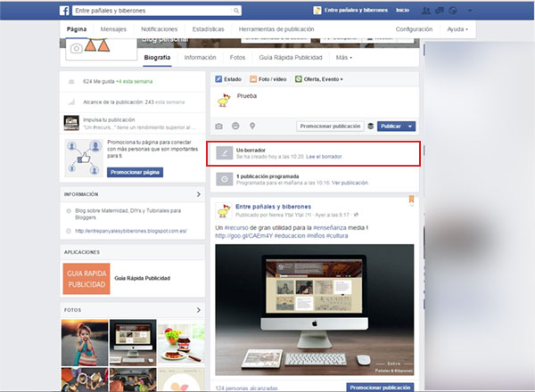
Task: Expand Oferta, Evento dropdown
Action: click(342, 79)
